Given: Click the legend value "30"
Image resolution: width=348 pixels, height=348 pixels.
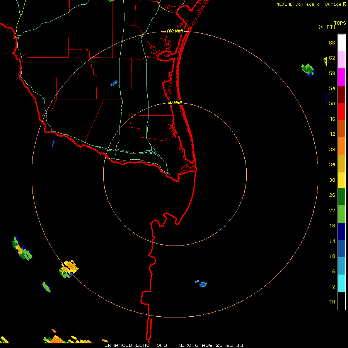Looking at the screenshot, I should pyautogui.click(x=332, y=180).
